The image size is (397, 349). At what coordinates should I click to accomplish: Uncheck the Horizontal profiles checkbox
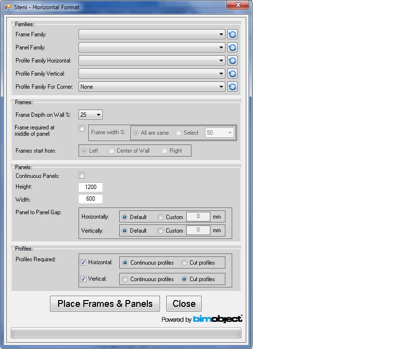click(x=84, y=262)
